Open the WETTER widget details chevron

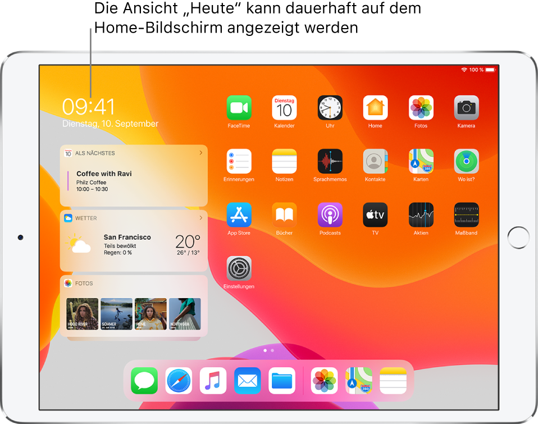(201, 218)
